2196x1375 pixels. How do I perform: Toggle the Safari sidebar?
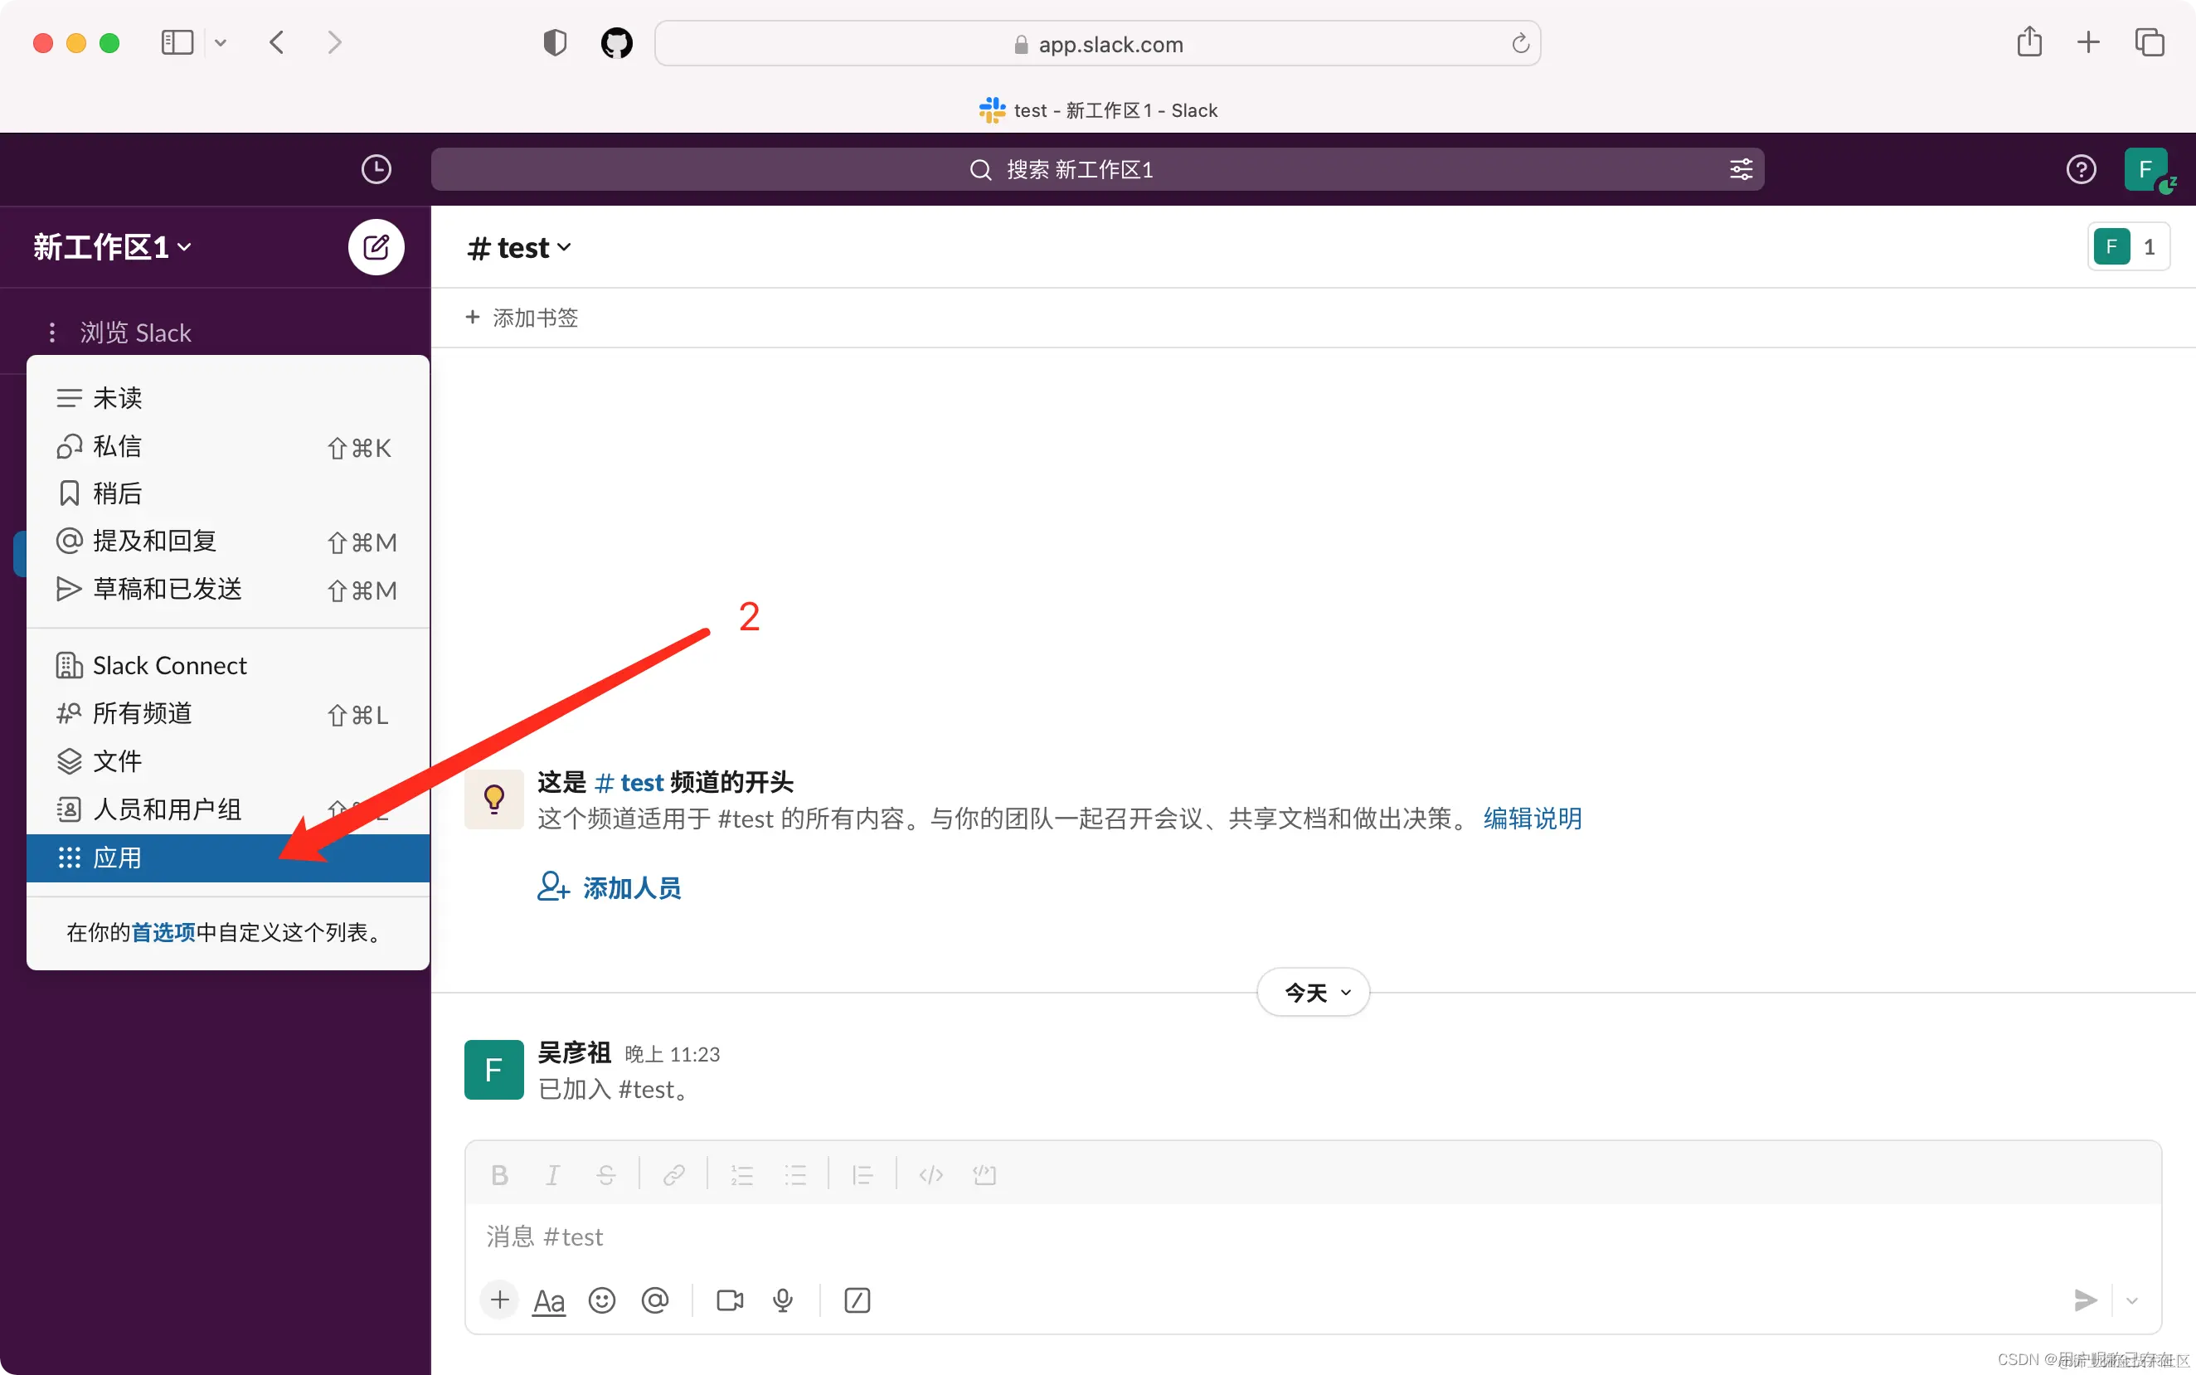coord(177,43)
